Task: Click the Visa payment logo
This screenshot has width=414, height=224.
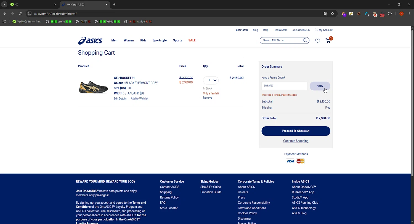Action: pyautogui.click(x=290, y=161)
